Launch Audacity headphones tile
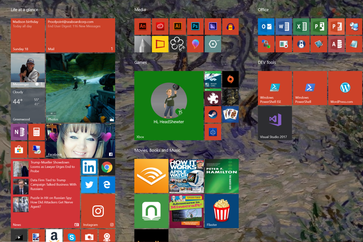This screenshot has width=363, height=242. [x=230, y=27]
